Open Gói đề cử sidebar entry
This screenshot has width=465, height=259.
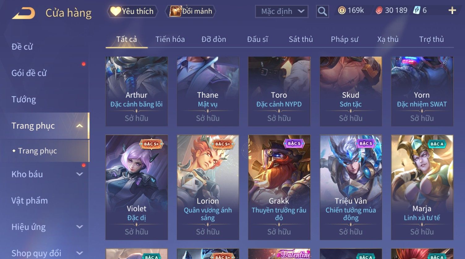click(29, 73)
